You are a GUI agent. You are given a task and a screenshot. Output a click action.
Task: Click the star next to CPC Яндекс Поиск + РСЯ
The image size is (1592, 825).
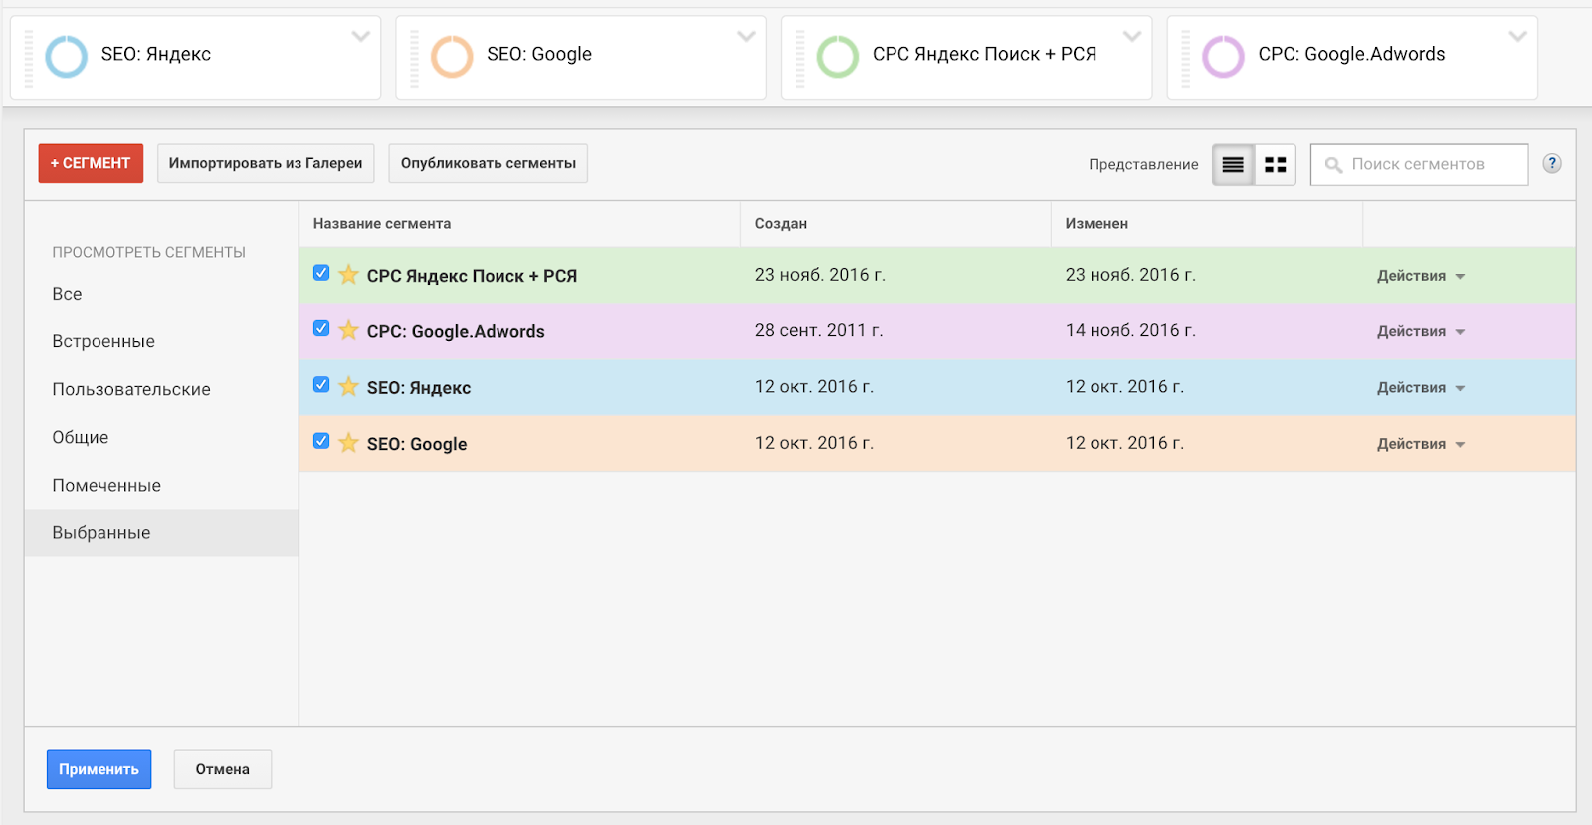348,274
